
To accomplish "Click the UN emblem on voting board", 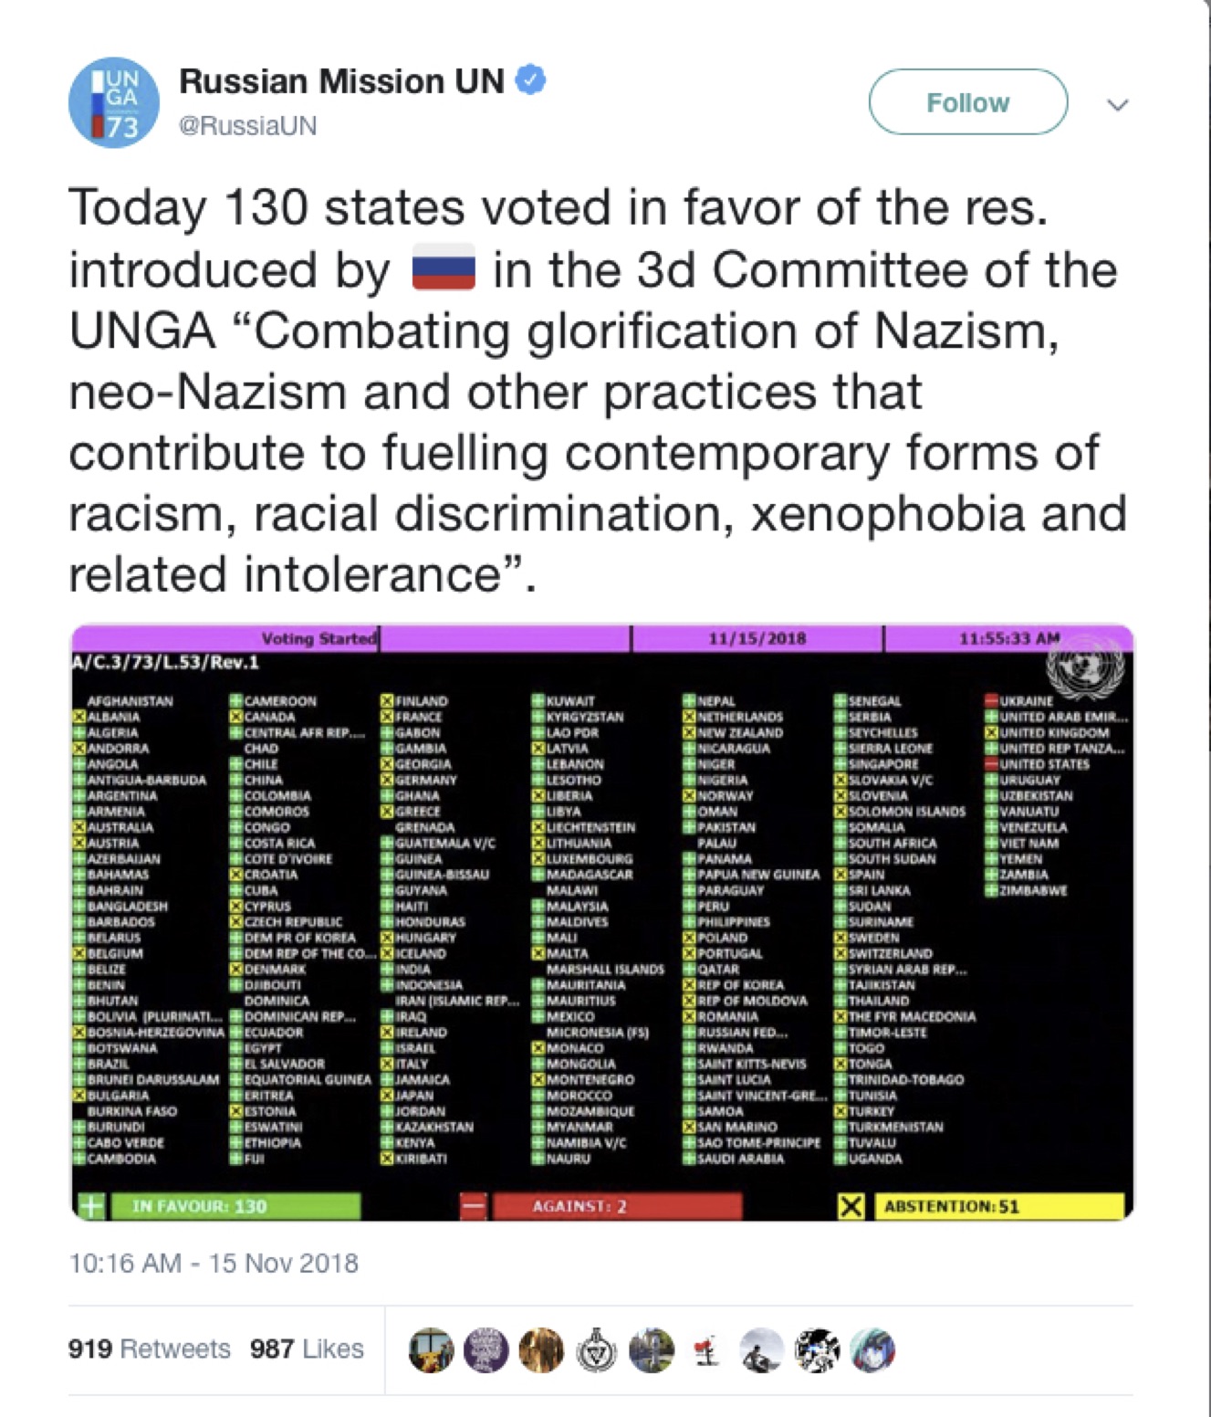I will [1084, 668].
